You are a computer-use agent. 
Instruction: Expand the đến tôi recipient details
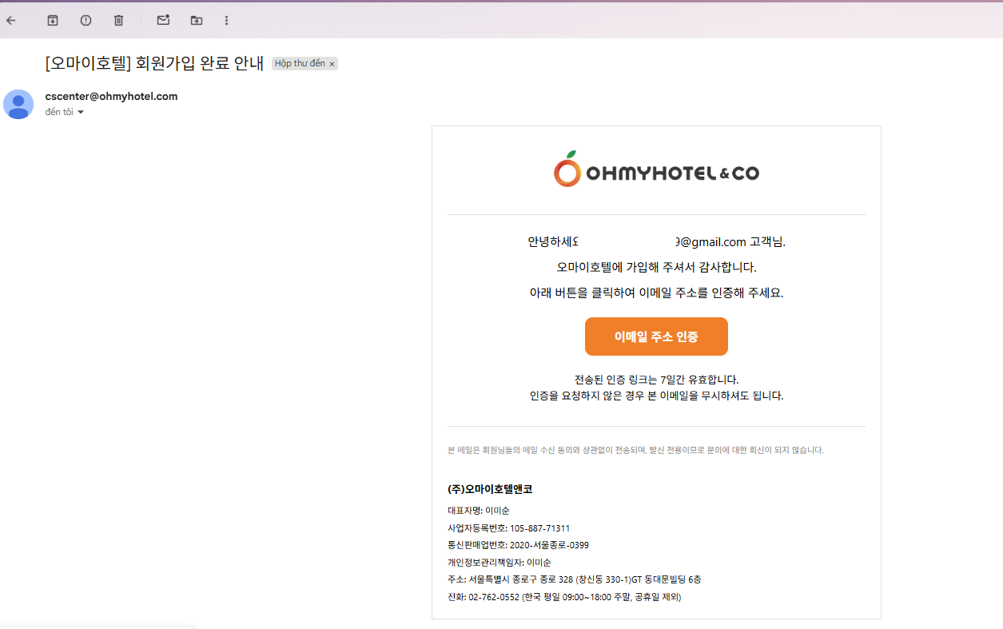(65, 112)
